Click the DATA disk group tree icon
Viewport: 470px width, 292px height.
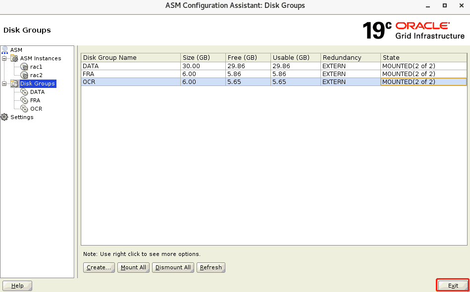click(24, 92)
